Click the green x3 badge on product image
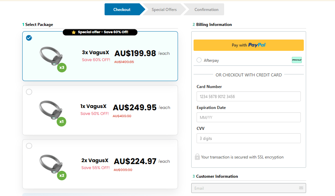The image size is (335, 196). (x=61, y=68)
